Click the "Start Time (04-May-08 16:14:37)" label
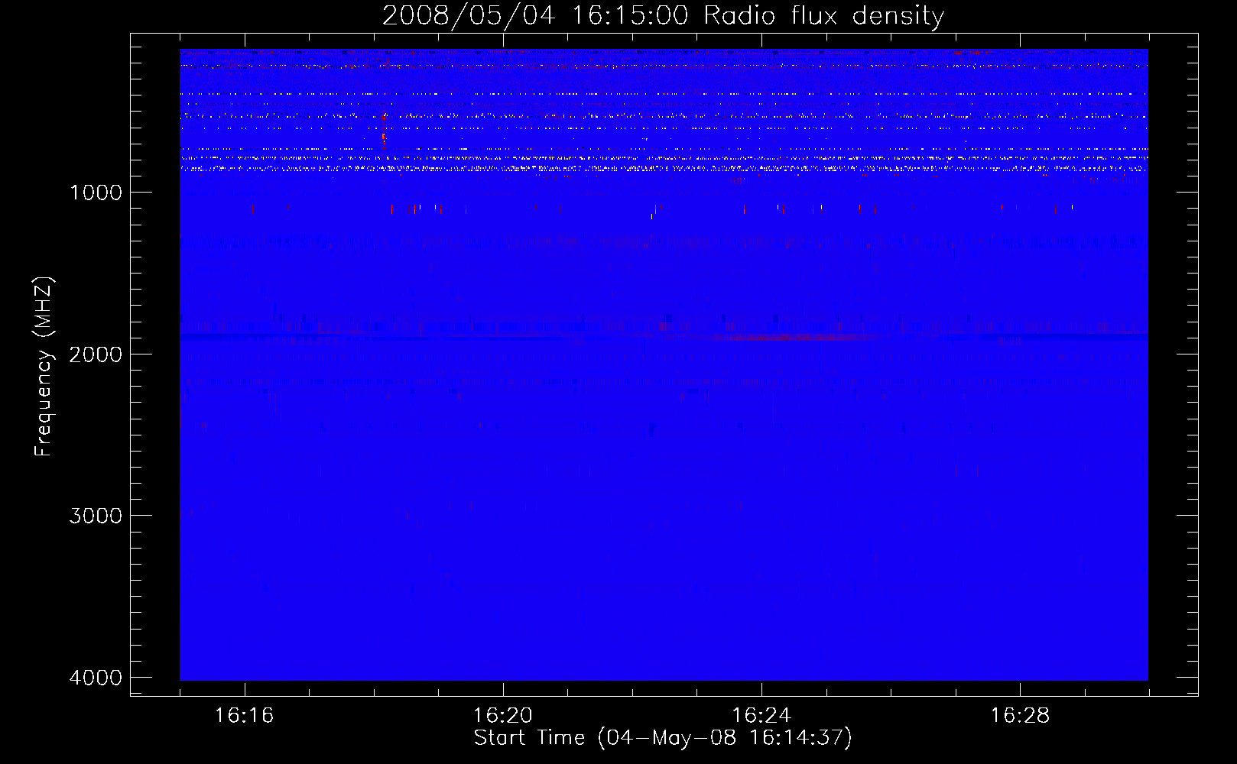The image size is (1237, 764). pos(663,738)
